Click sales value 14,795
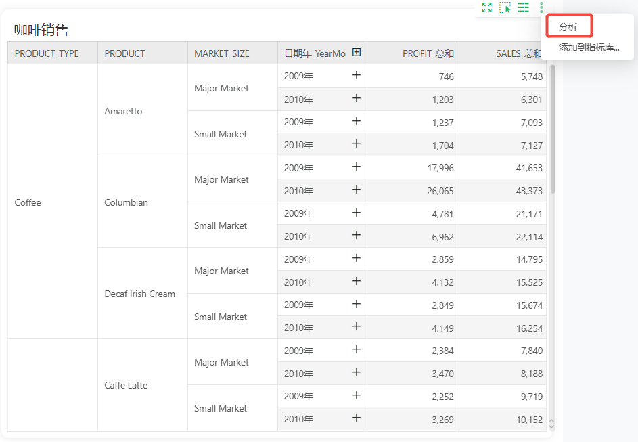Viewport: 638px width, 442px height. 529,259
